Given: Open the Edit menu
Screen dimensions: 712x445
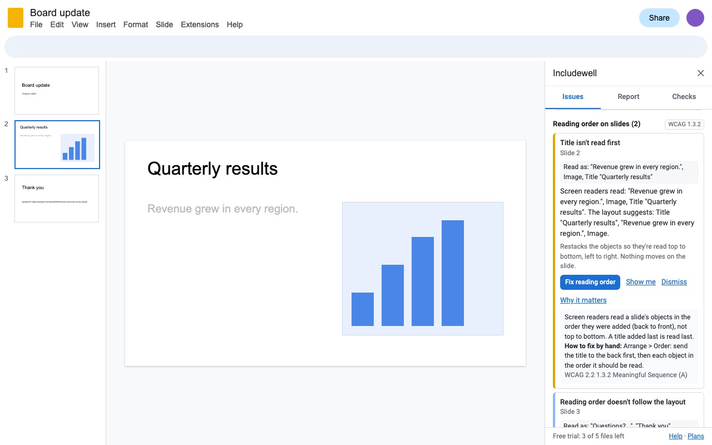Looking at the screenshot, I should 57,24.
